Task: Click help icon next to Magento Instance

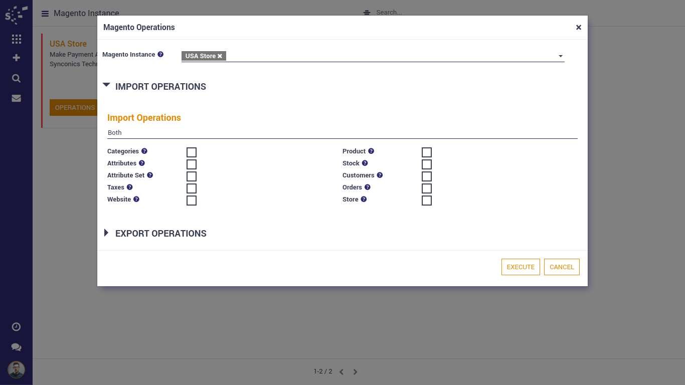Action: coord(160,54)
